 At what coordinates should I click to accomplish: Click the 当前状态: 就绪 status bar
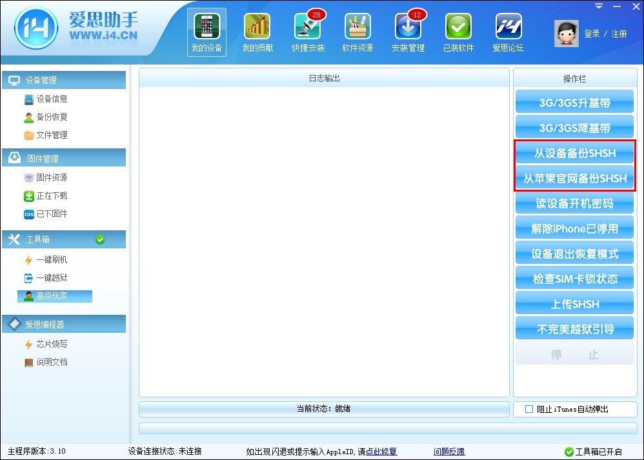(324, 408)
